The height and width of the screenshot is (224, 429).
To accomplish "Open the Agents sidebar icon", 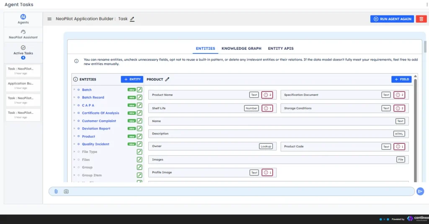I will 23,19.
